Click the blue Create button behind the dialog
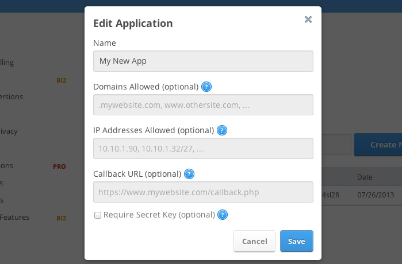Image resolution: width=402 pixels, height=264 pixels. (377, 145)
